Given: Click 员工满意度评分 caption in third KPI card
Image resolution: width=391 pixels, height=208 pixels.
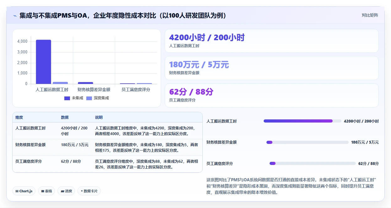Looking at the screenshot, I should pyautogui.click(x=182, y=100).
